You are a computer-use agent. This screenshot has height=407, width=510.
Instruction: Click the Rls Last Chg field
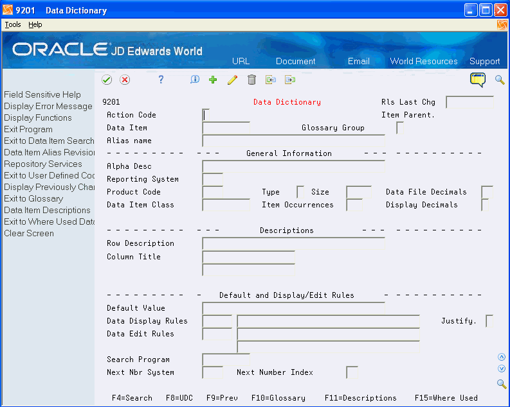pyautogui.click(x=469, y=102)
